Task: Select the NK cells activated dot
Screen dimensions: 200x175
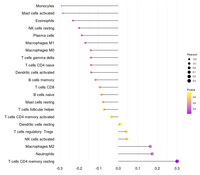Action: point(127,139)
